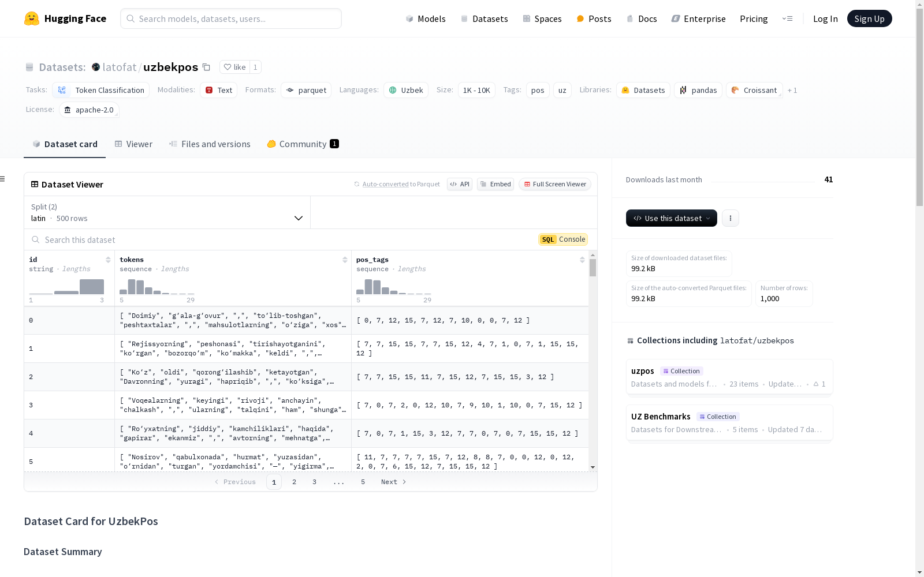Open Full Screen Viewer
This screenshot has height=577, width=924.
pos(555,184)
